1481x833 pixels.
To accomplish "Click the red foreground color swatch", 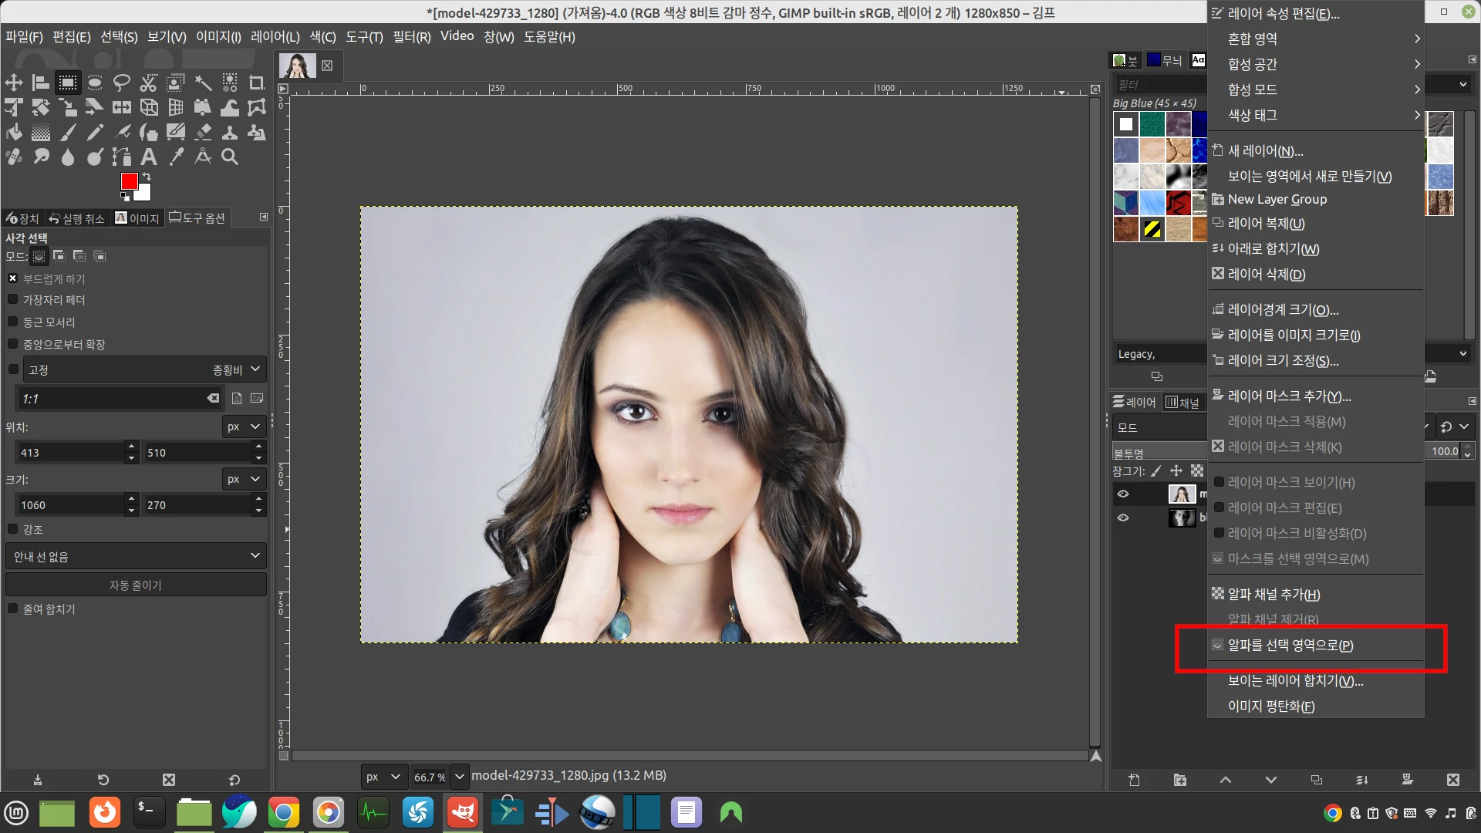I will coord(129,181).
